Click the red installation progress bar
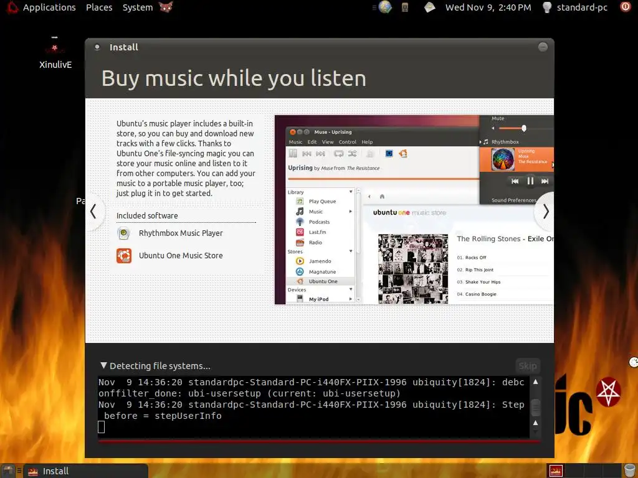 [x=319, y=441]
